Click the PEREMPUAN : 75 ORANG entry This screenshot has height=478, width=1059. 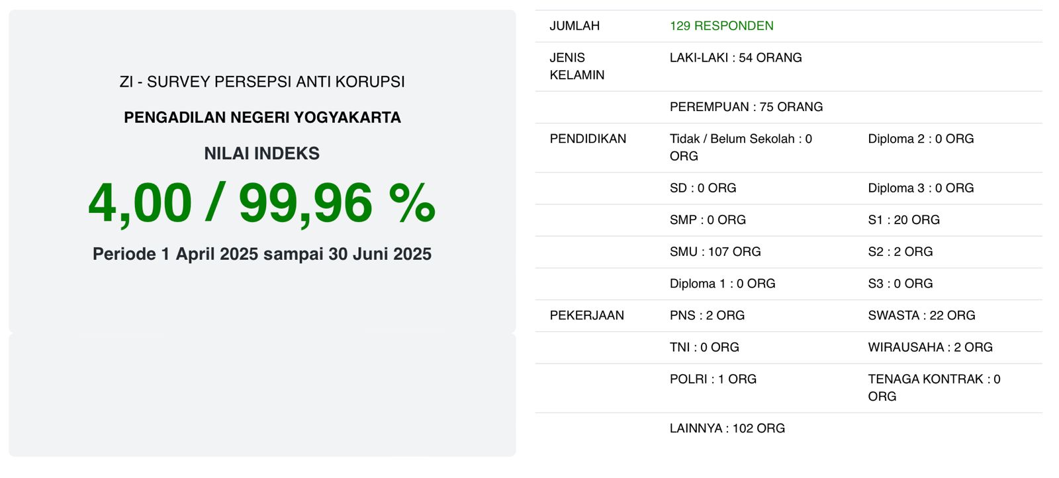point(746,106)
